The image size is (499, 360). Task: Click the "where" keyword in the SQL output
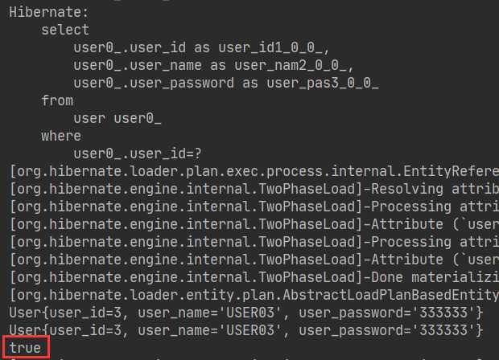click(61, 137)
